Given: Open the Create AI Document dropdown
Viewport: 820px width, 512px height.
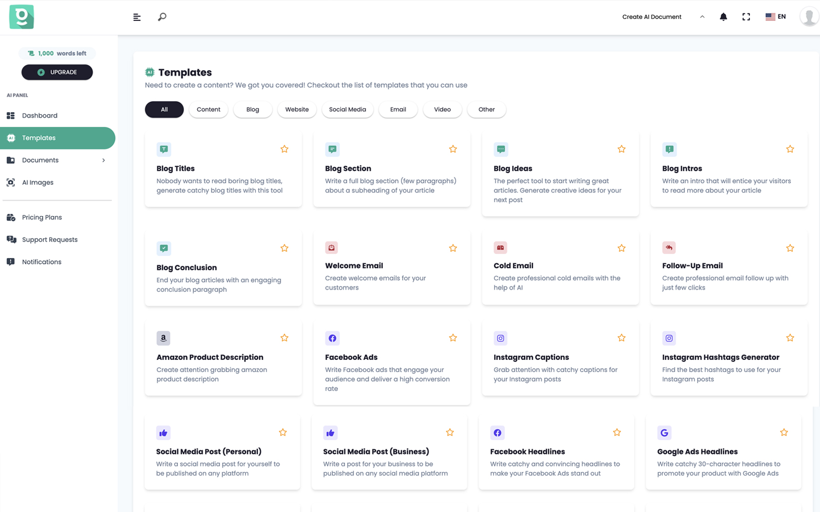Looking at the screenshot, I should click(x=651, y=16).
